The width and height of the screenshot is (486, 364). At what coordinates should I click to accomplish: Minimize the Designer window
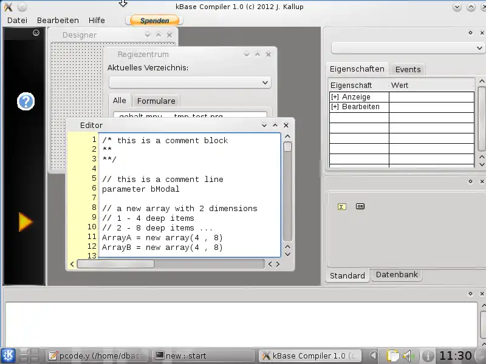tap(147, 35)
